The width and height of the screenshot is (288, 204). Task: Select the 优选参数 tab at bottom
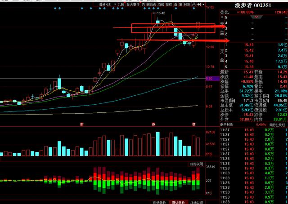[x=159, y=202]
